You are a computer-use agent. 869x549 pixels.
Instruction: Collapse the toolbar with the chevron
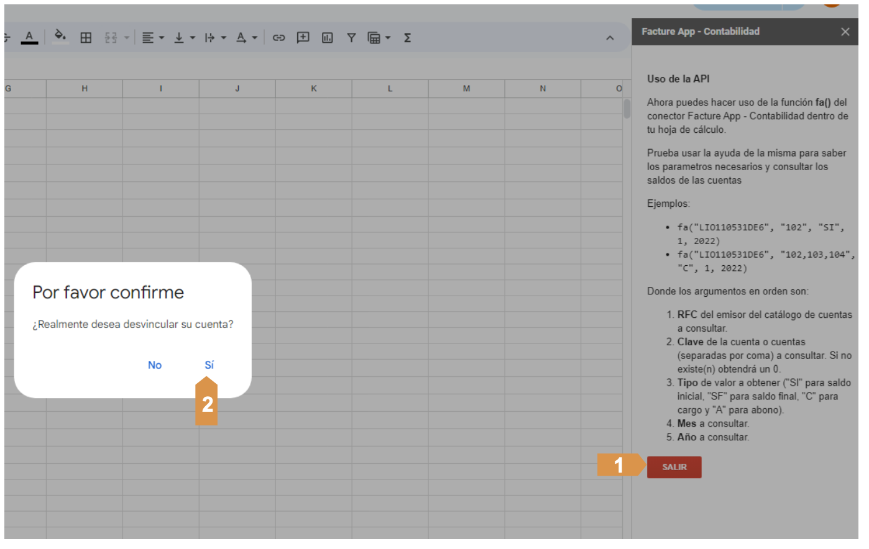click(610, 38)
